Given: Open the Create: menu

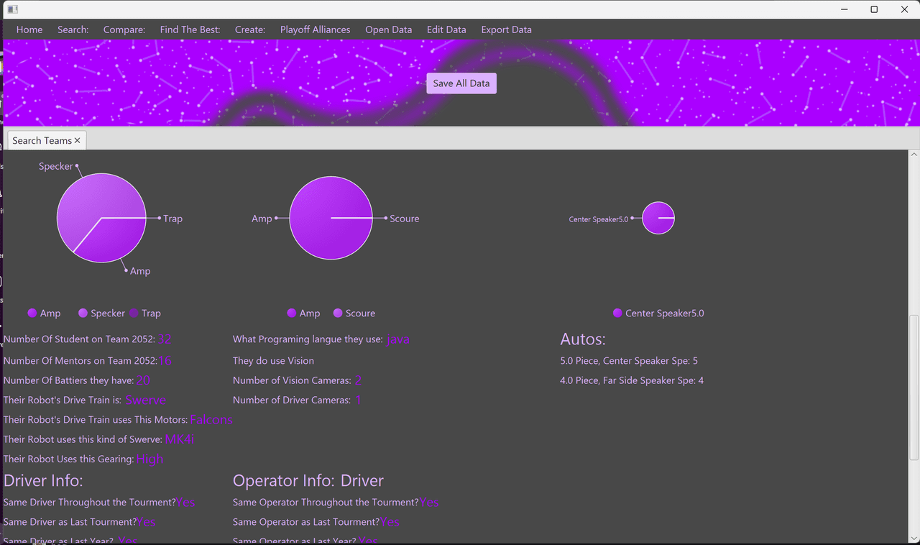Looking at the screenshot, I should tap(250, 29).
